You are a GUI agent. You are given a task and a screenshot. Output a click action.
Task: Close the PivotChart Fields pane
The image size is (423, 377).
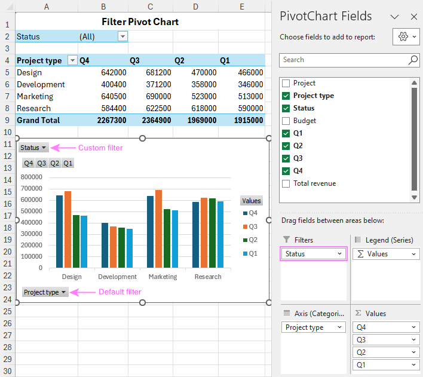(414, 17)
